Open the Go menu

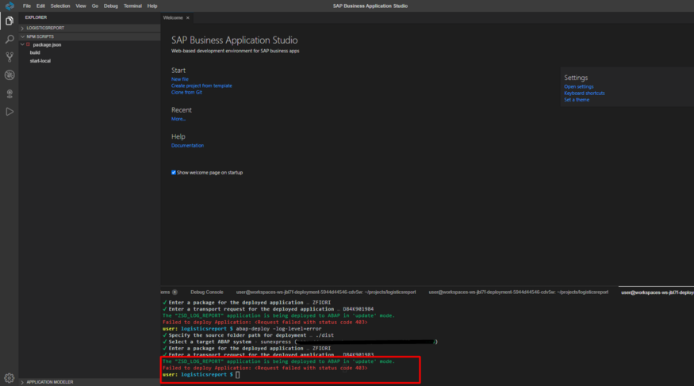(94, 6)
